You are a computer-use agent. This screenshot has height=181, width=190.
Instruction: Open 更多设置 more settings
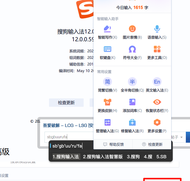pyautogui.click(x=157, y=126)
